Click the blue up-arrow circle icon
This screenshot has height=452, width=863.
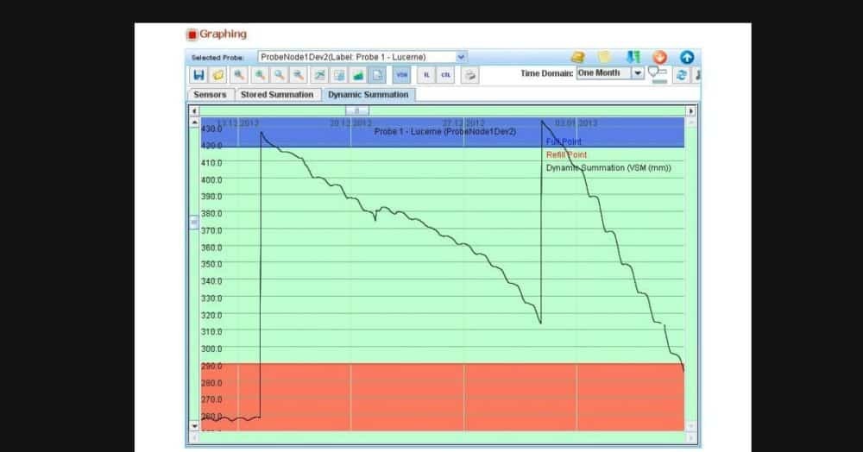[x=687, y=57]
